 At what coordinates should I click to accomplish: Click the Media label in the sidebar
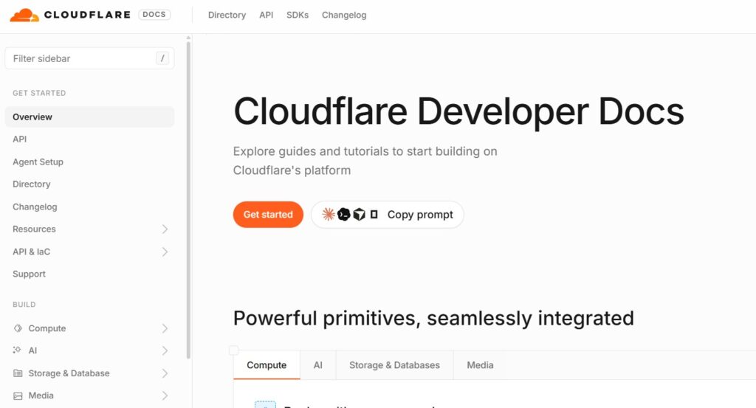pos(41,395)
